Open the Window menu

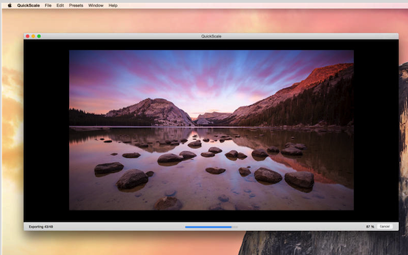tap(96, 5)
